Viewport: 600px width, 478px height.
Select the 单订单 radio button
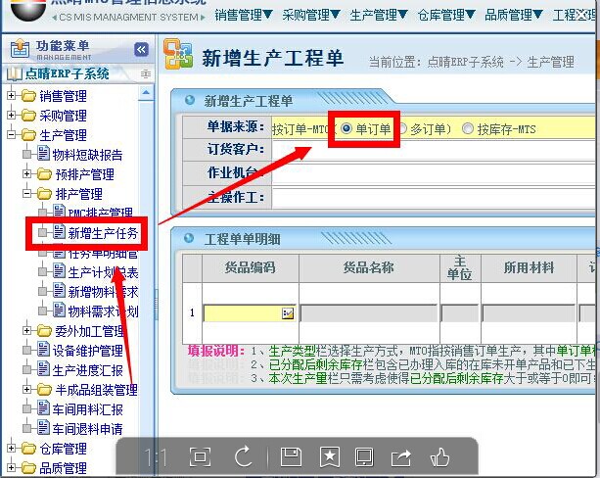pos(348,128)
